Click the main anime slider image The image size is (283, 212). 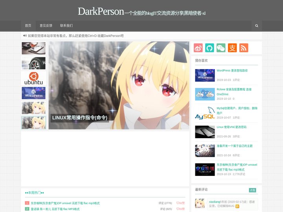(x=119, y=85)
